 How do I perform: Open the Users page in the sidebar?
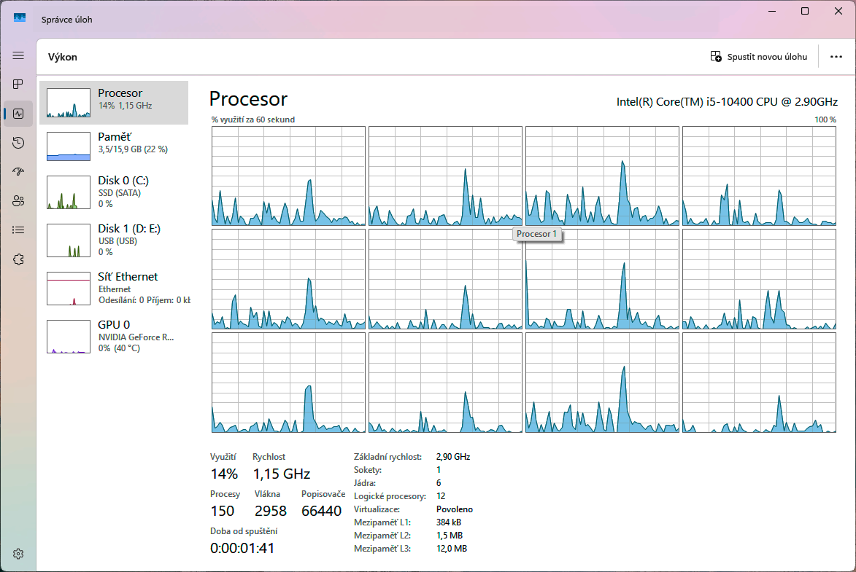18,200
